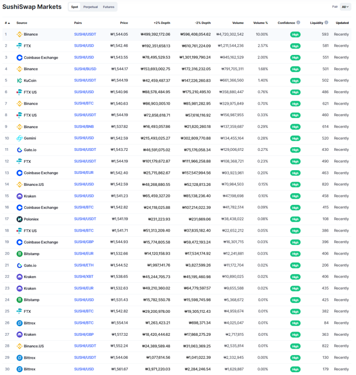This screenshot has width=356, height=375.
Task: Select the volume ₩4,720,302,542
Action: pos(230,35)
